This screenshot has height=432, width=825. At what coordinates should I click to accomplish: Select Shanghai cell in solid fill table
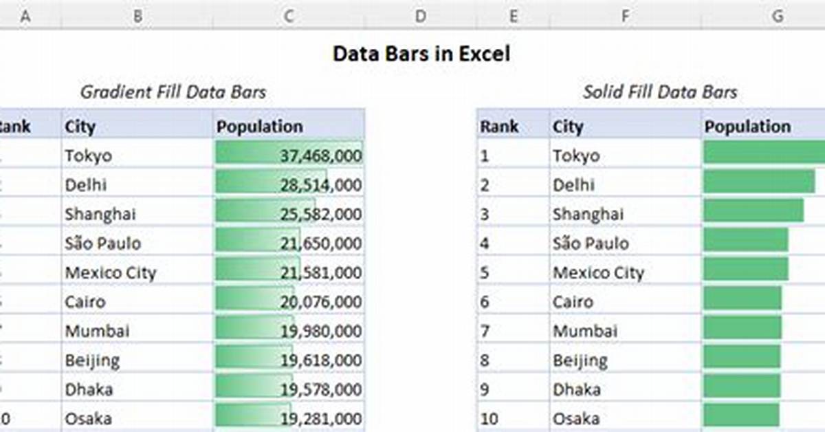point(626,213)
